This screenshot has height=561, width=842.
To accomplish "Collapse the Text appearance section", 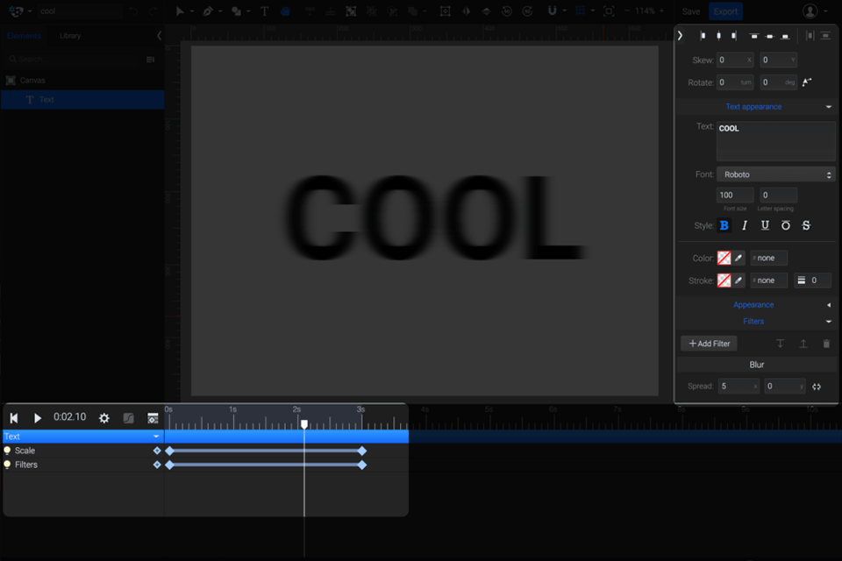I will [x=828, y=107].
